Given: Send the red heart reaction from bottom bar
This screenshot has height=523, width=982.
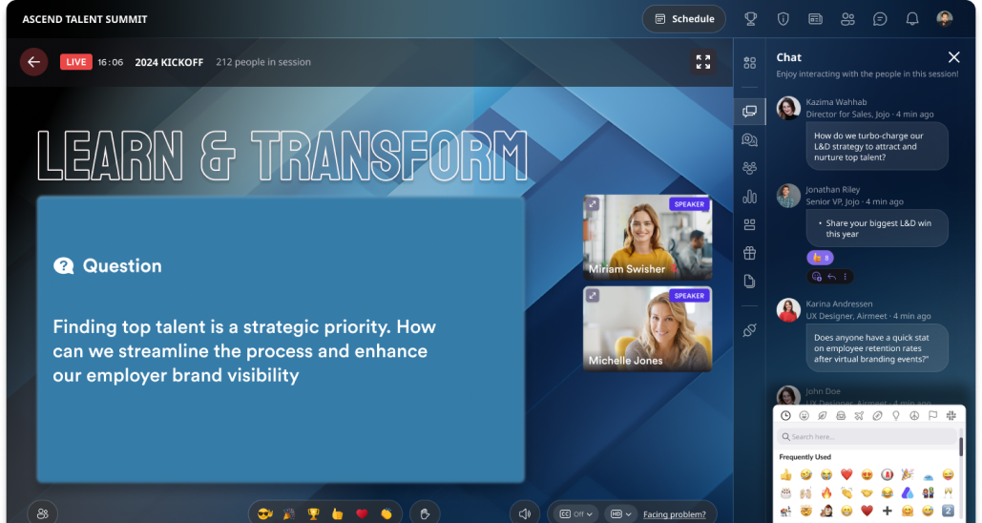Looking at the screenshot, I should pyautogui.click(x=362, y=513).
